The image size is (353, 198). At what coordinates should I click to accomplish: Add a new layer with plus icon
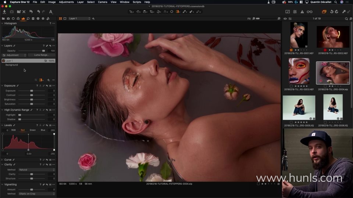[x=48, y=80]
